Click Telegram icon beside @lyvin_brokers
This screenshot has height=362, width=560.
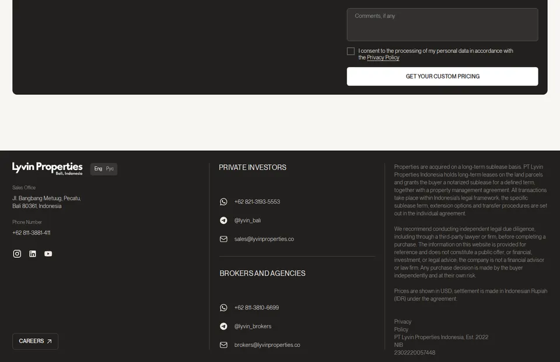(223, 326)
